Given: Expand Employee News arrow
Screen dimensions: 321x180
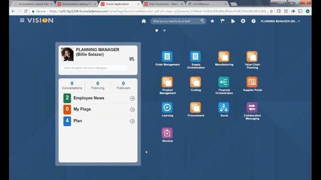Looking at the screenshot, I should tap(132, 98).
